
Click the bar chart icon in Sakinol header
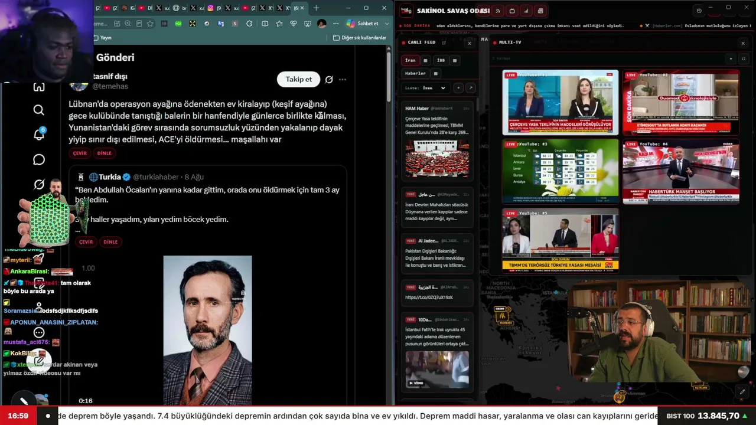point(526,11)
